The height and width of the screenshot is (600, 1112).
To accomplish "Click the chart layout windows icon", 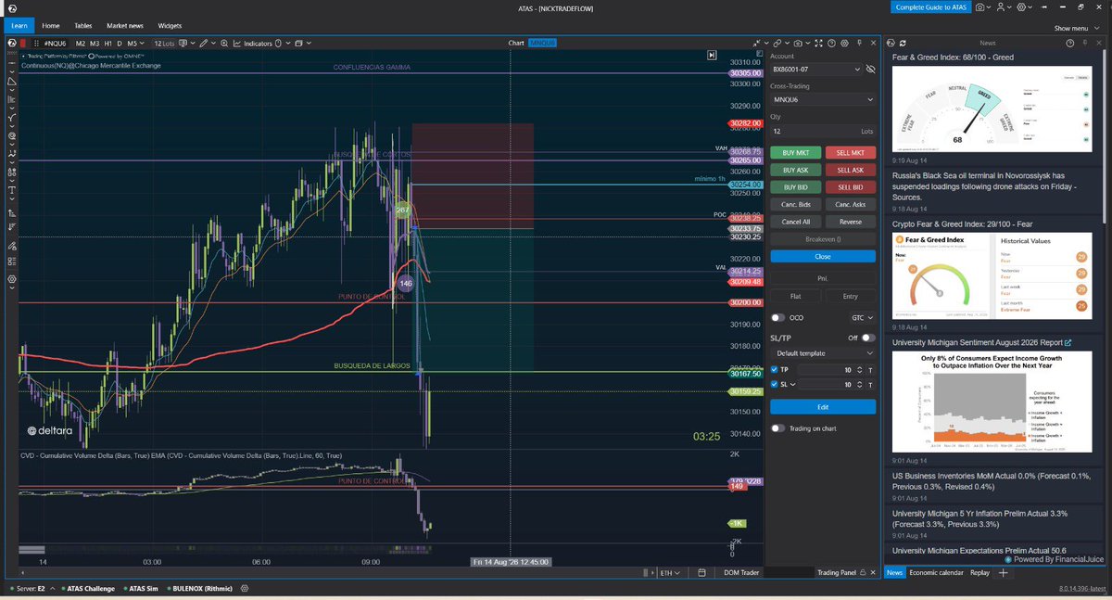I will (297, 44).
